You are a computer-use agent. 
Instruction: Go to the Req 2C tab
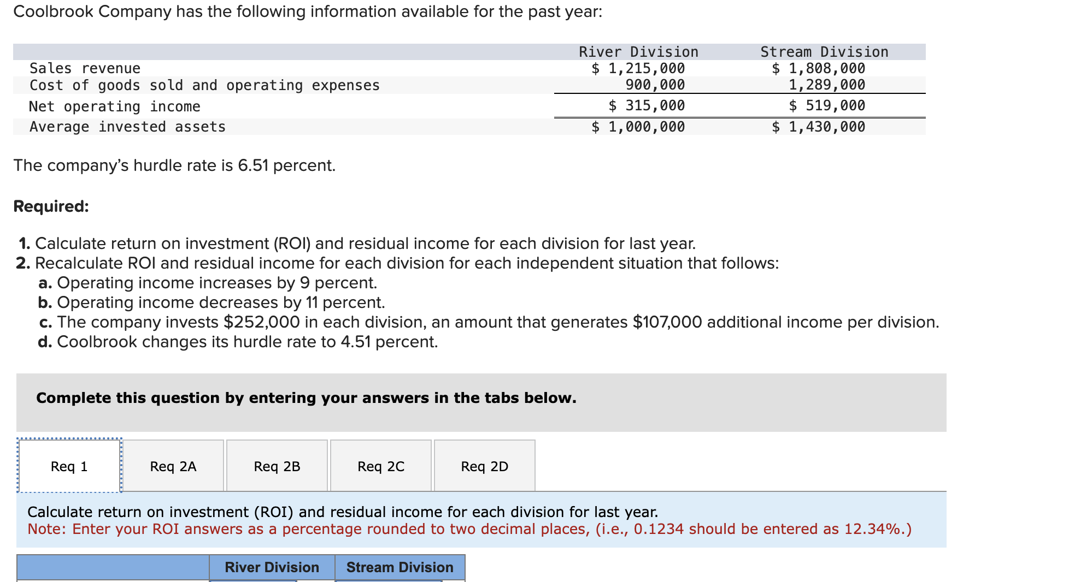tap(381, 466)
